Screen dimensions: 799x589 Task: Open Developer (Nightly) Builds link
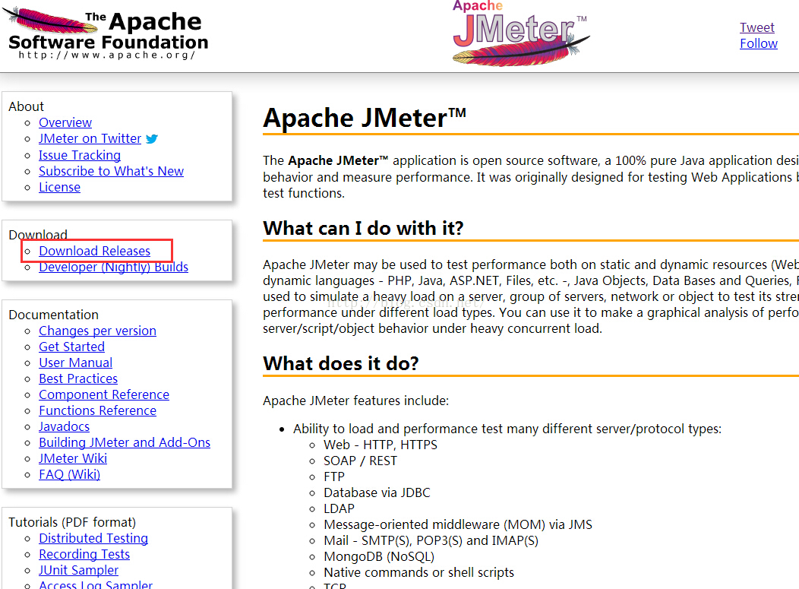(113, 268)
